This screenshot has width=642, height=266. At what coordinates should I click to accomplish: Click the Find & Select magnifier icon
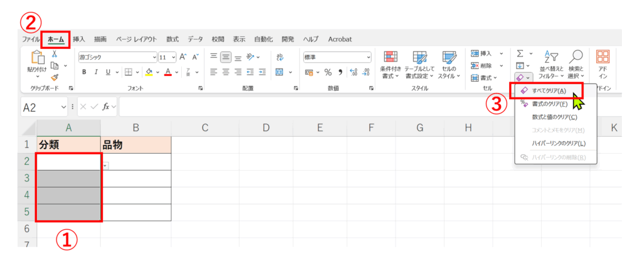click(576, 56)
